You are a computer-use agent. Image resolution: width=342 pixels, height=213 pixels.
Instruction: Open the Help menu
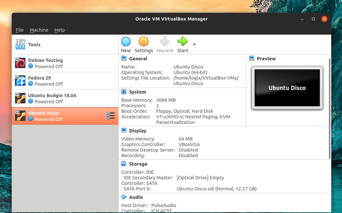pyautogui.click(x=59, y=30)
